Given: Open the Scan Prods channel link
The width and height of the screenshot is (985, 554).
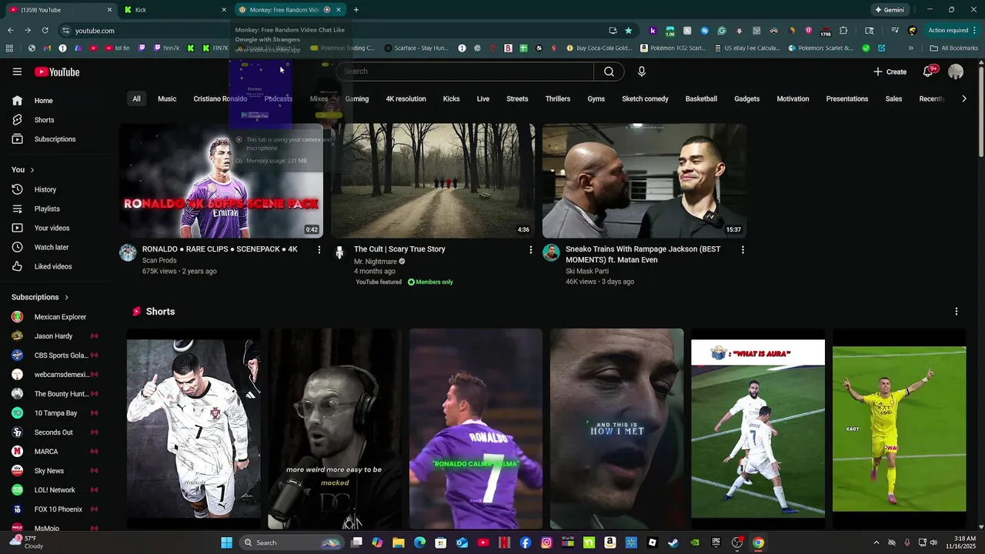Looking at the screenshot, I should (x=159, y=260).
